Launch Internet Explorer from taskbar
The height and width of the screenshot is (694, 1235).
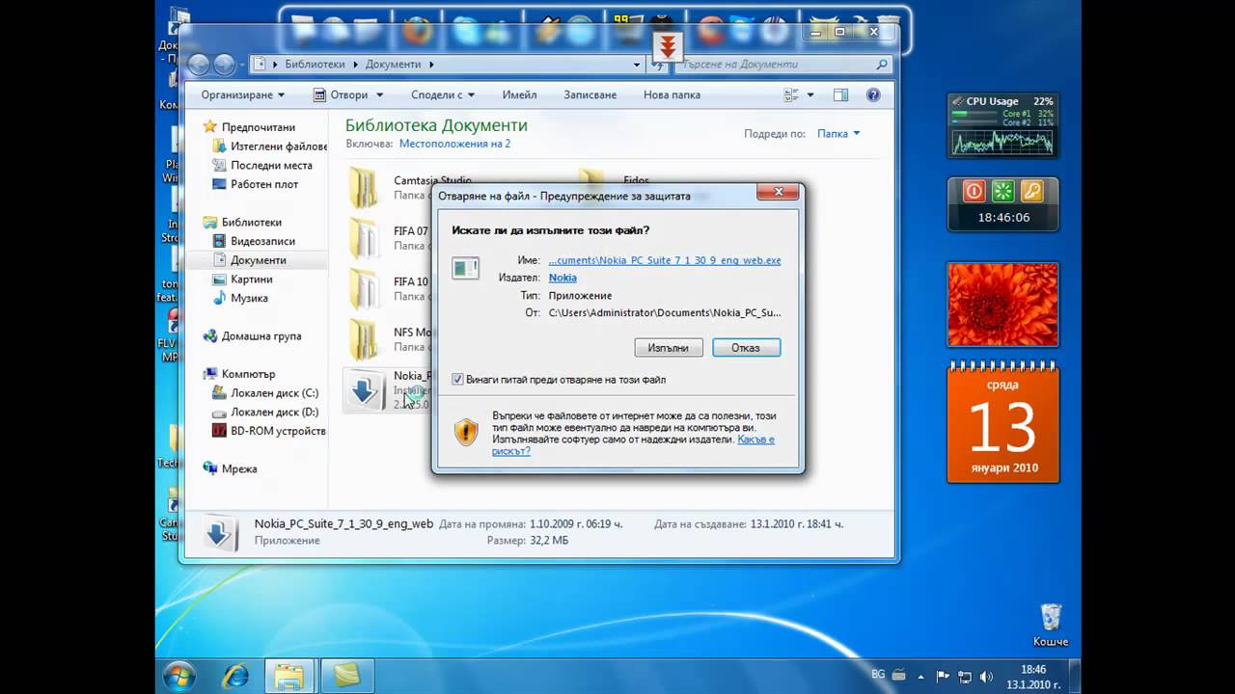coord(235,676)
